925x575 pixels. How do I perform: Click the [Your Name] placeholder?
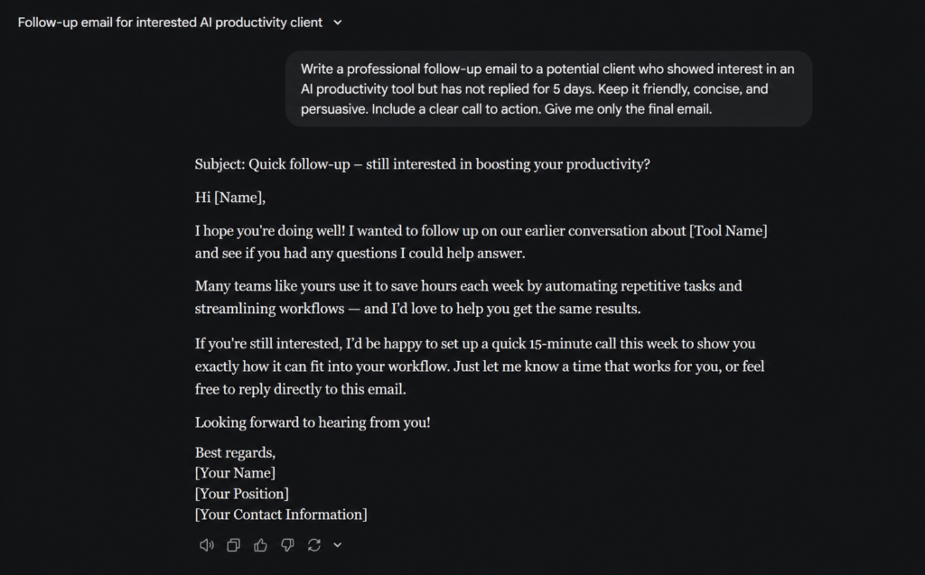[x=235, y=473]
